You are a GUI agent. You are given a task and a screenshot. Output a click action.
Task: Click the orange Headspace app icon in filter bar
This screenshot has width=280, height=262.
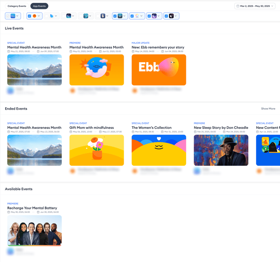34,16
